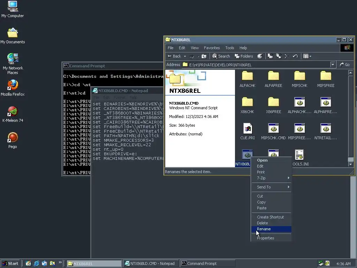Open the Tools menu in Explorer

tap(229, 48)
